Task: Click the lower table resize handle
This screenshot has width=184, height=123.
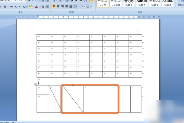Action: point(142,113)
